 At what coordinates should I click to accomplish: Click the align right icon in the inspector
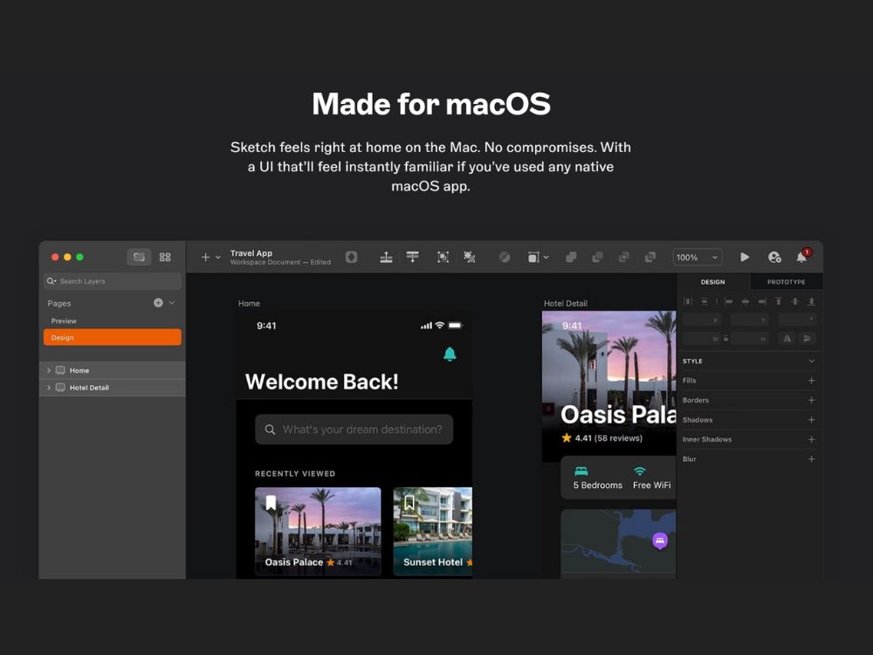pyautogui.click(x=762, y=301)
